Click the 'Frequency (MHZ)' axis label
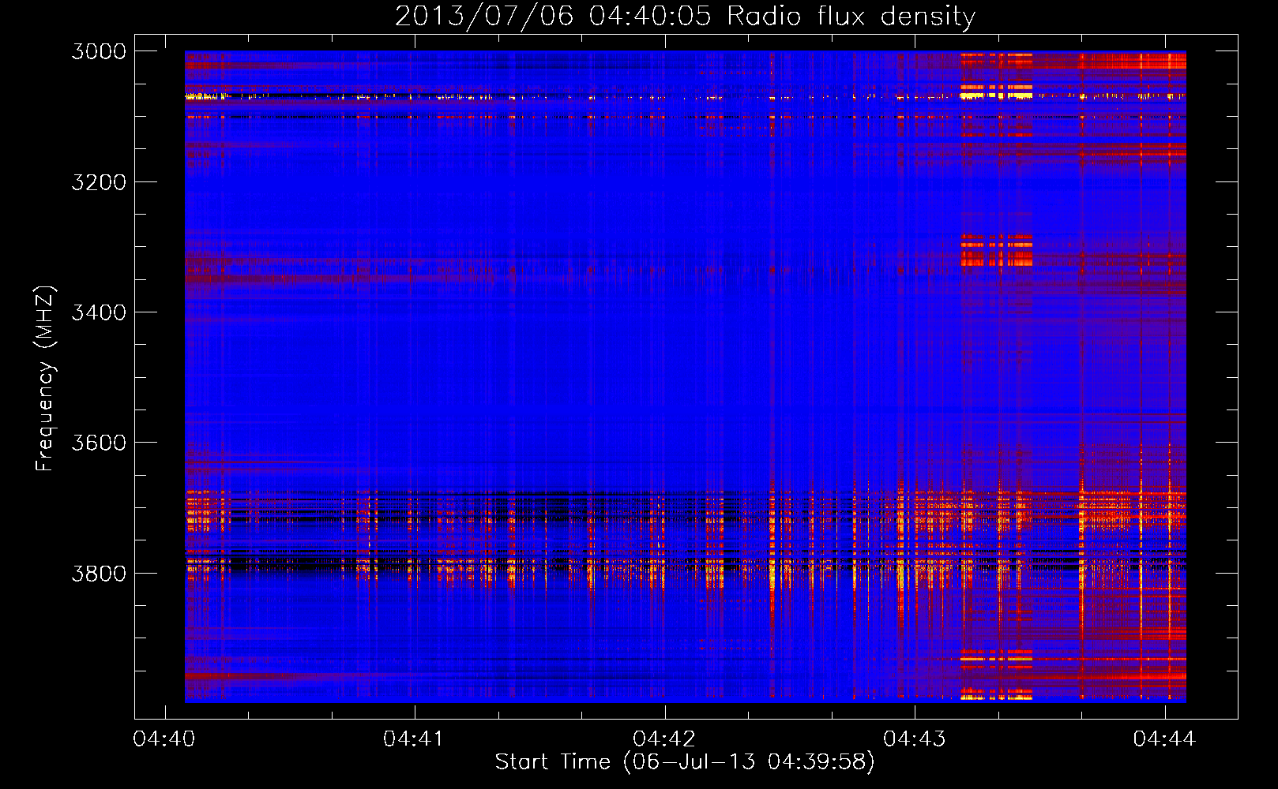Image resolution: width=1278 pixels, height=789 pixels. (45, 379)
